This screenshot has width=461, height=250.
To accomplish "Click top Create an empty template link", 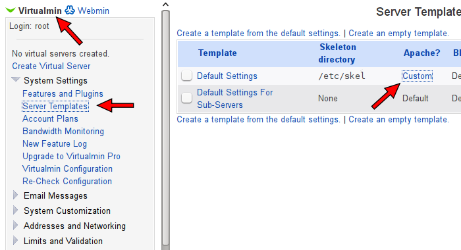I will pos(398,33).
